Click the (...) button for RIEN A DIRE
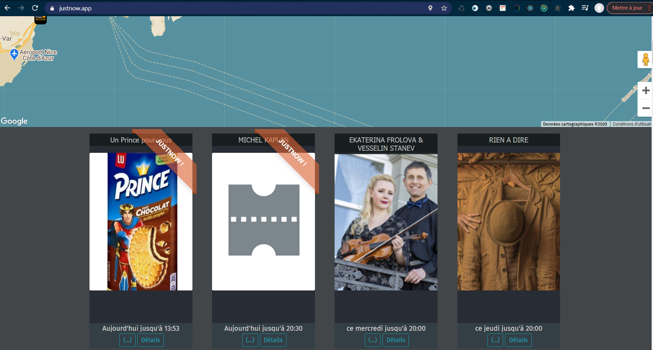This screenshot has width=653, height=350. [x=495, y=340]
